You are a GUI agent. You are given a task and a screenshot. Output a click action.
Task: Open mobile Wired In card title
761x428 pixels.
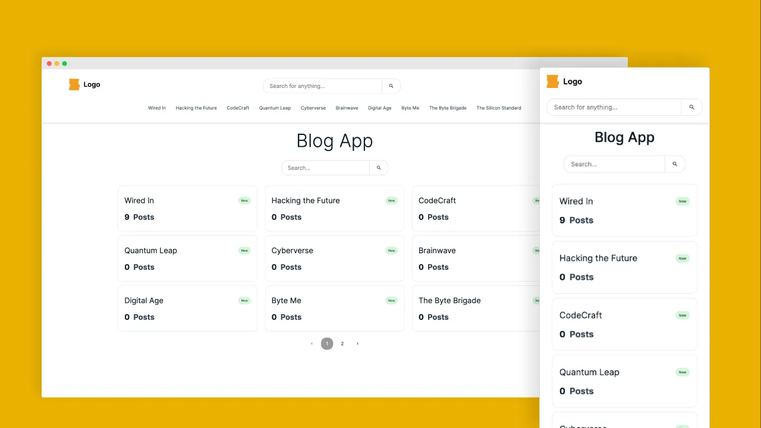tap(576, 202)
